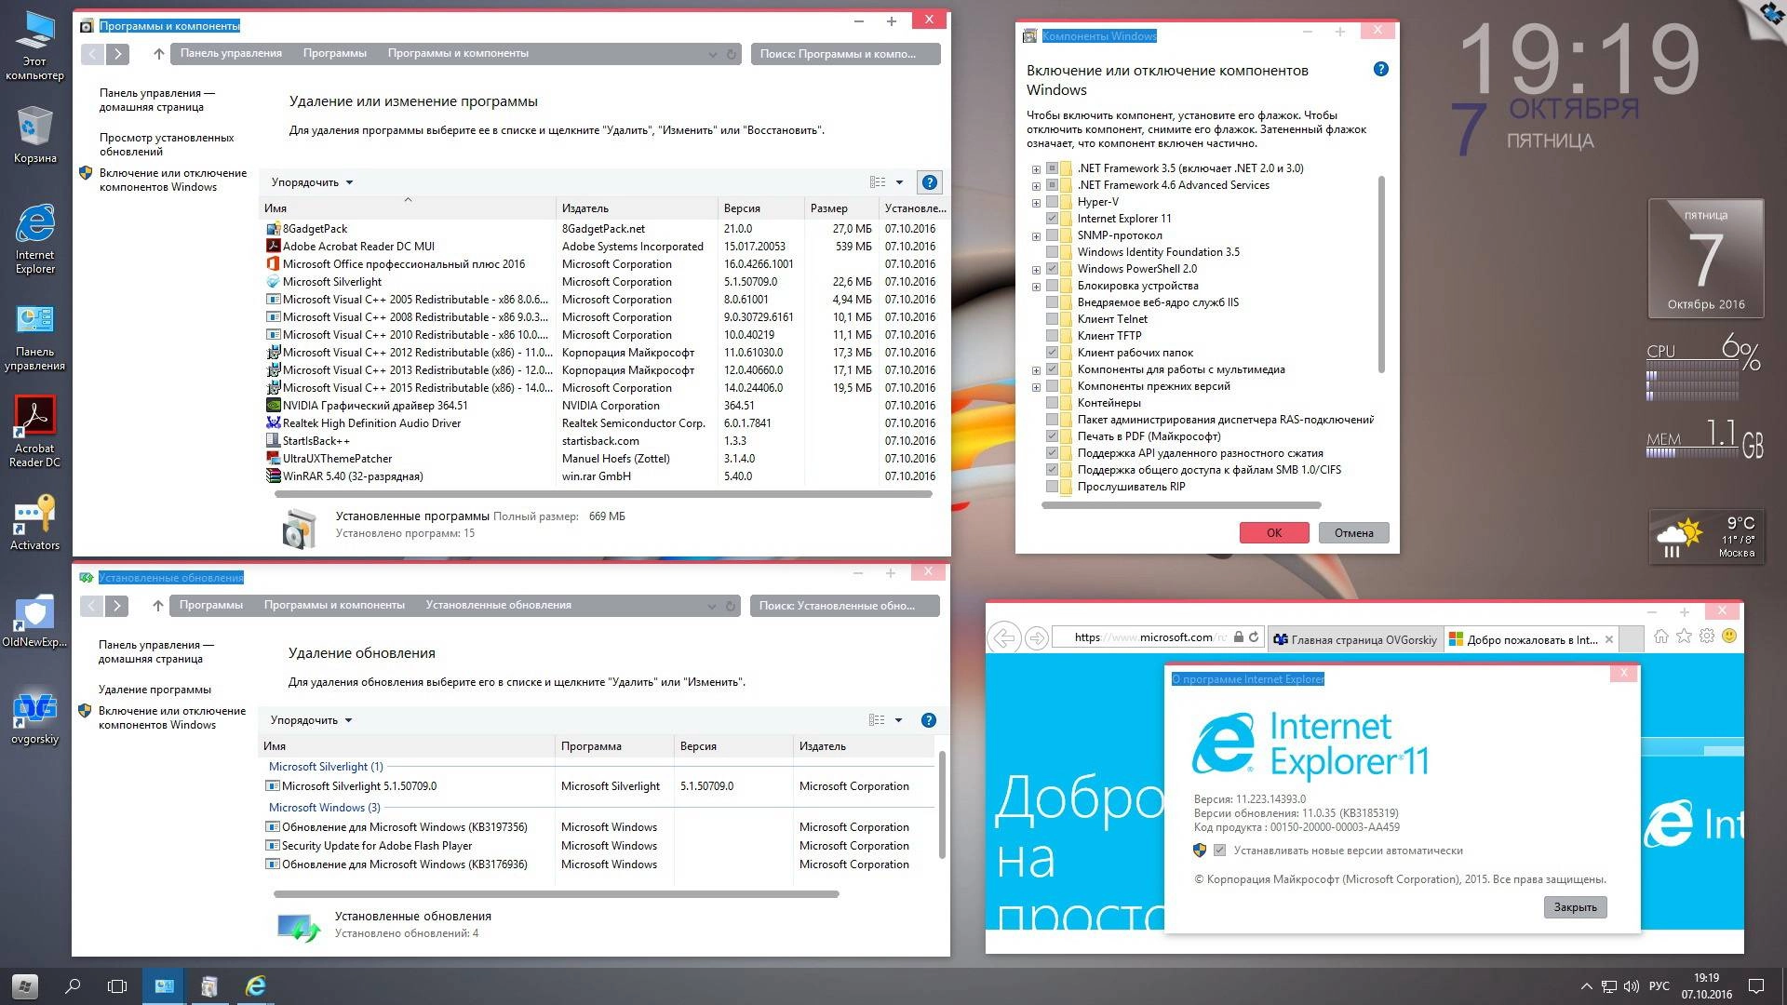
Task: Open Internet Explorer from the taskbar
Action: tap(256, 985)
